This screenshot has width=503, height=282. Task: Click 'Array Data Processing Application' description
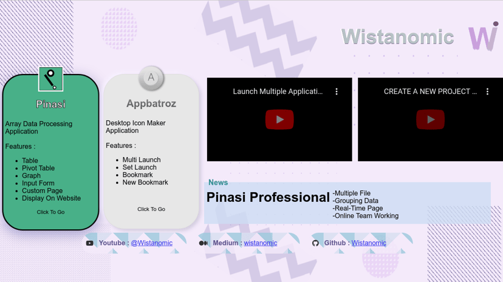pyautogui.click(x=38, y=127)
